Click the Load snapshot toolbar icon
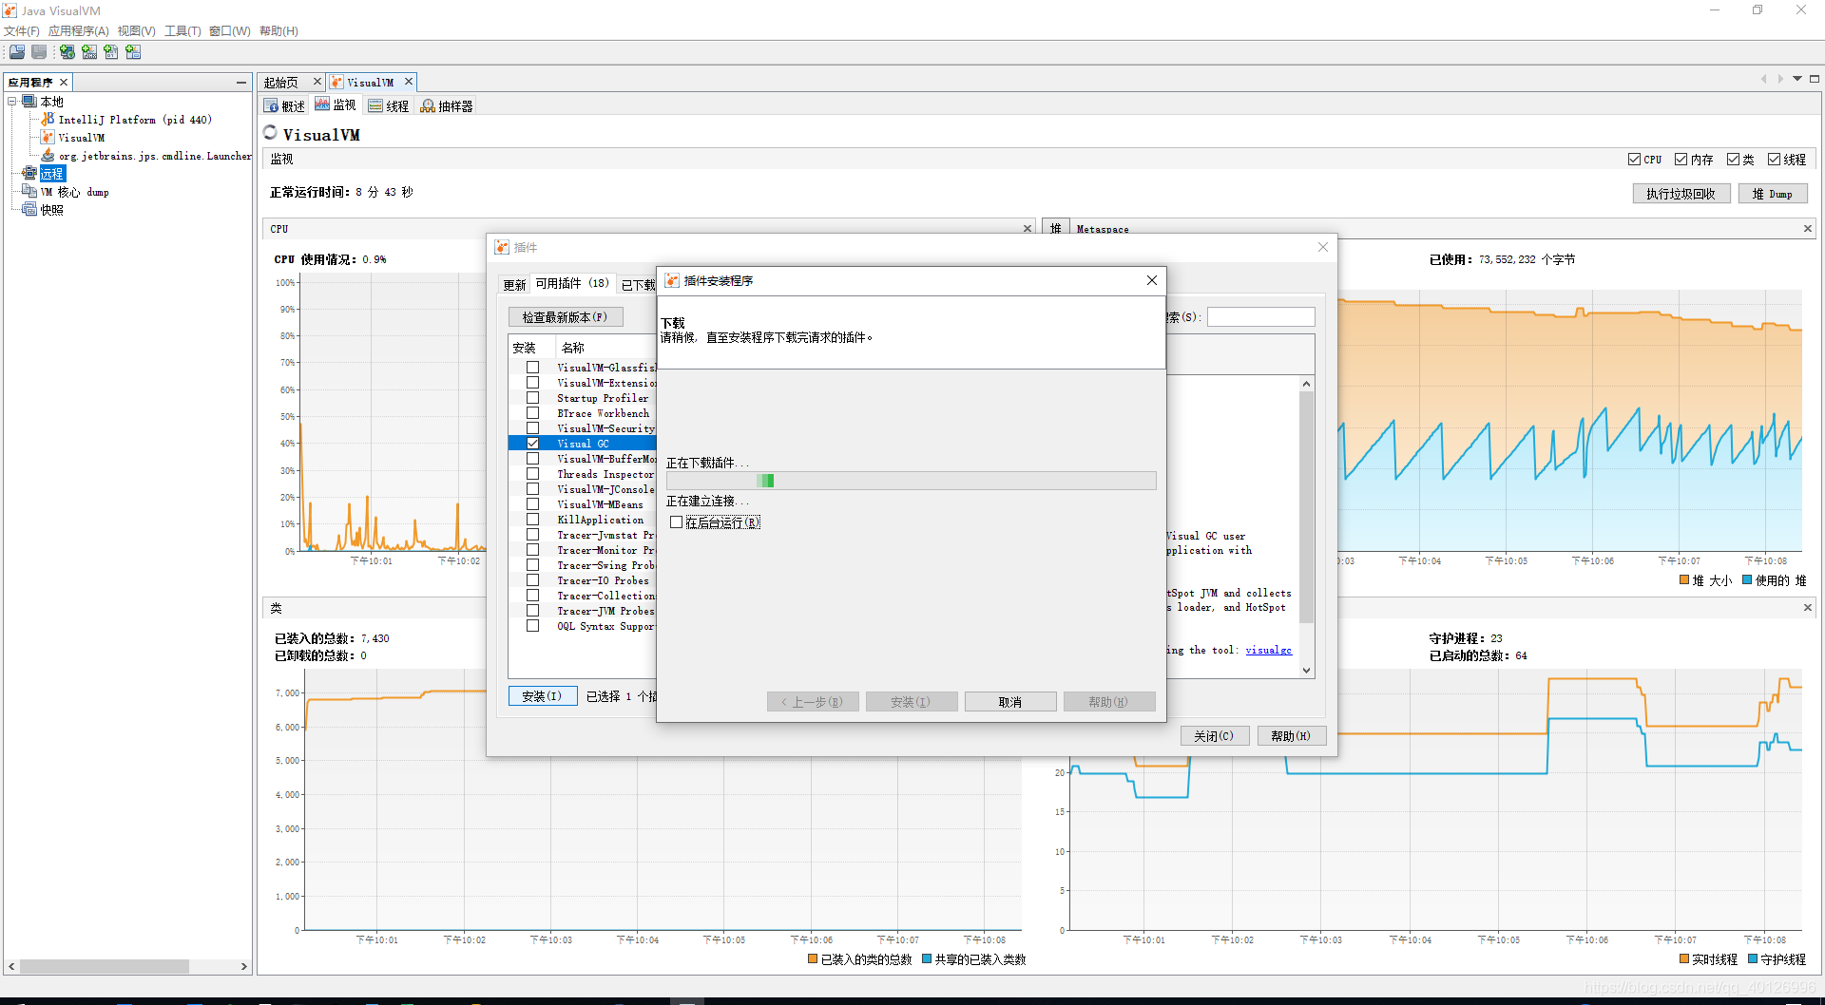Viewport: 1825px width, 1005px height. pos(17,52)
